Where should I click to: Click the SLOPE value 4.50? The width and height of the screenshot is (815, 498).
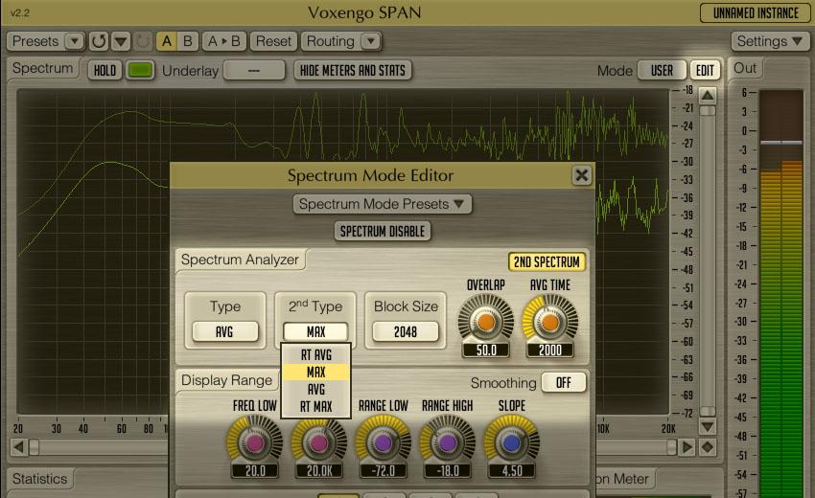pyautogui.click(x=512, y=471)
